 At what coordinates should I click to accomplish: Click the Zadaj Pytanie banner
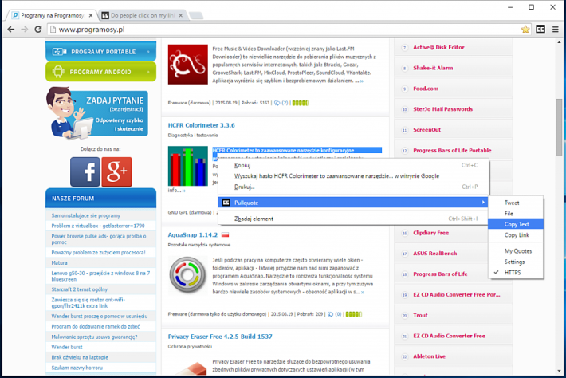point(97,113)
